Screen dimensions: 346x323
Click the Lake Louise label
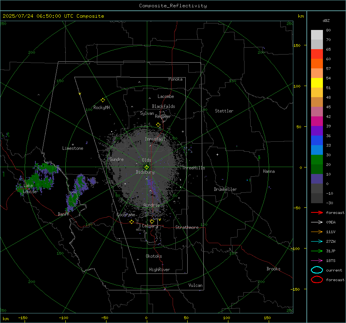click(x=30, y=189)
